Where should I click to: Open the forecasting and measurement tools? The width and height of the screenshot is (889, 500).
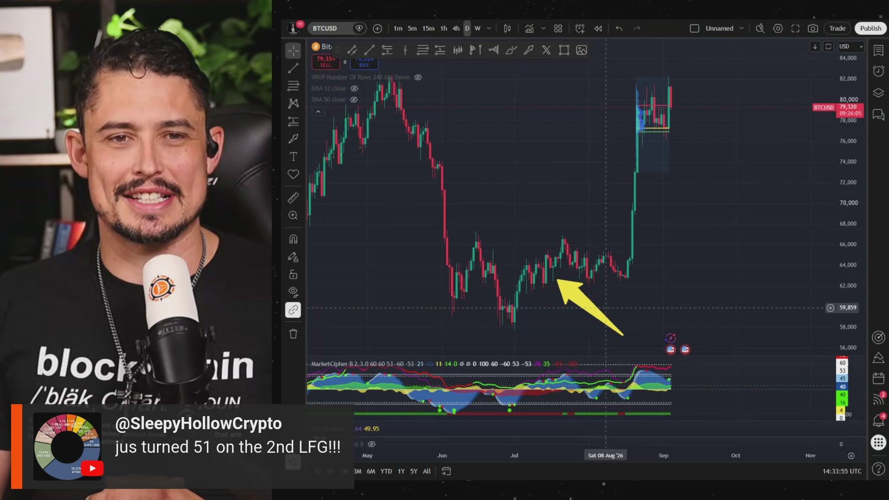point(293,121)
